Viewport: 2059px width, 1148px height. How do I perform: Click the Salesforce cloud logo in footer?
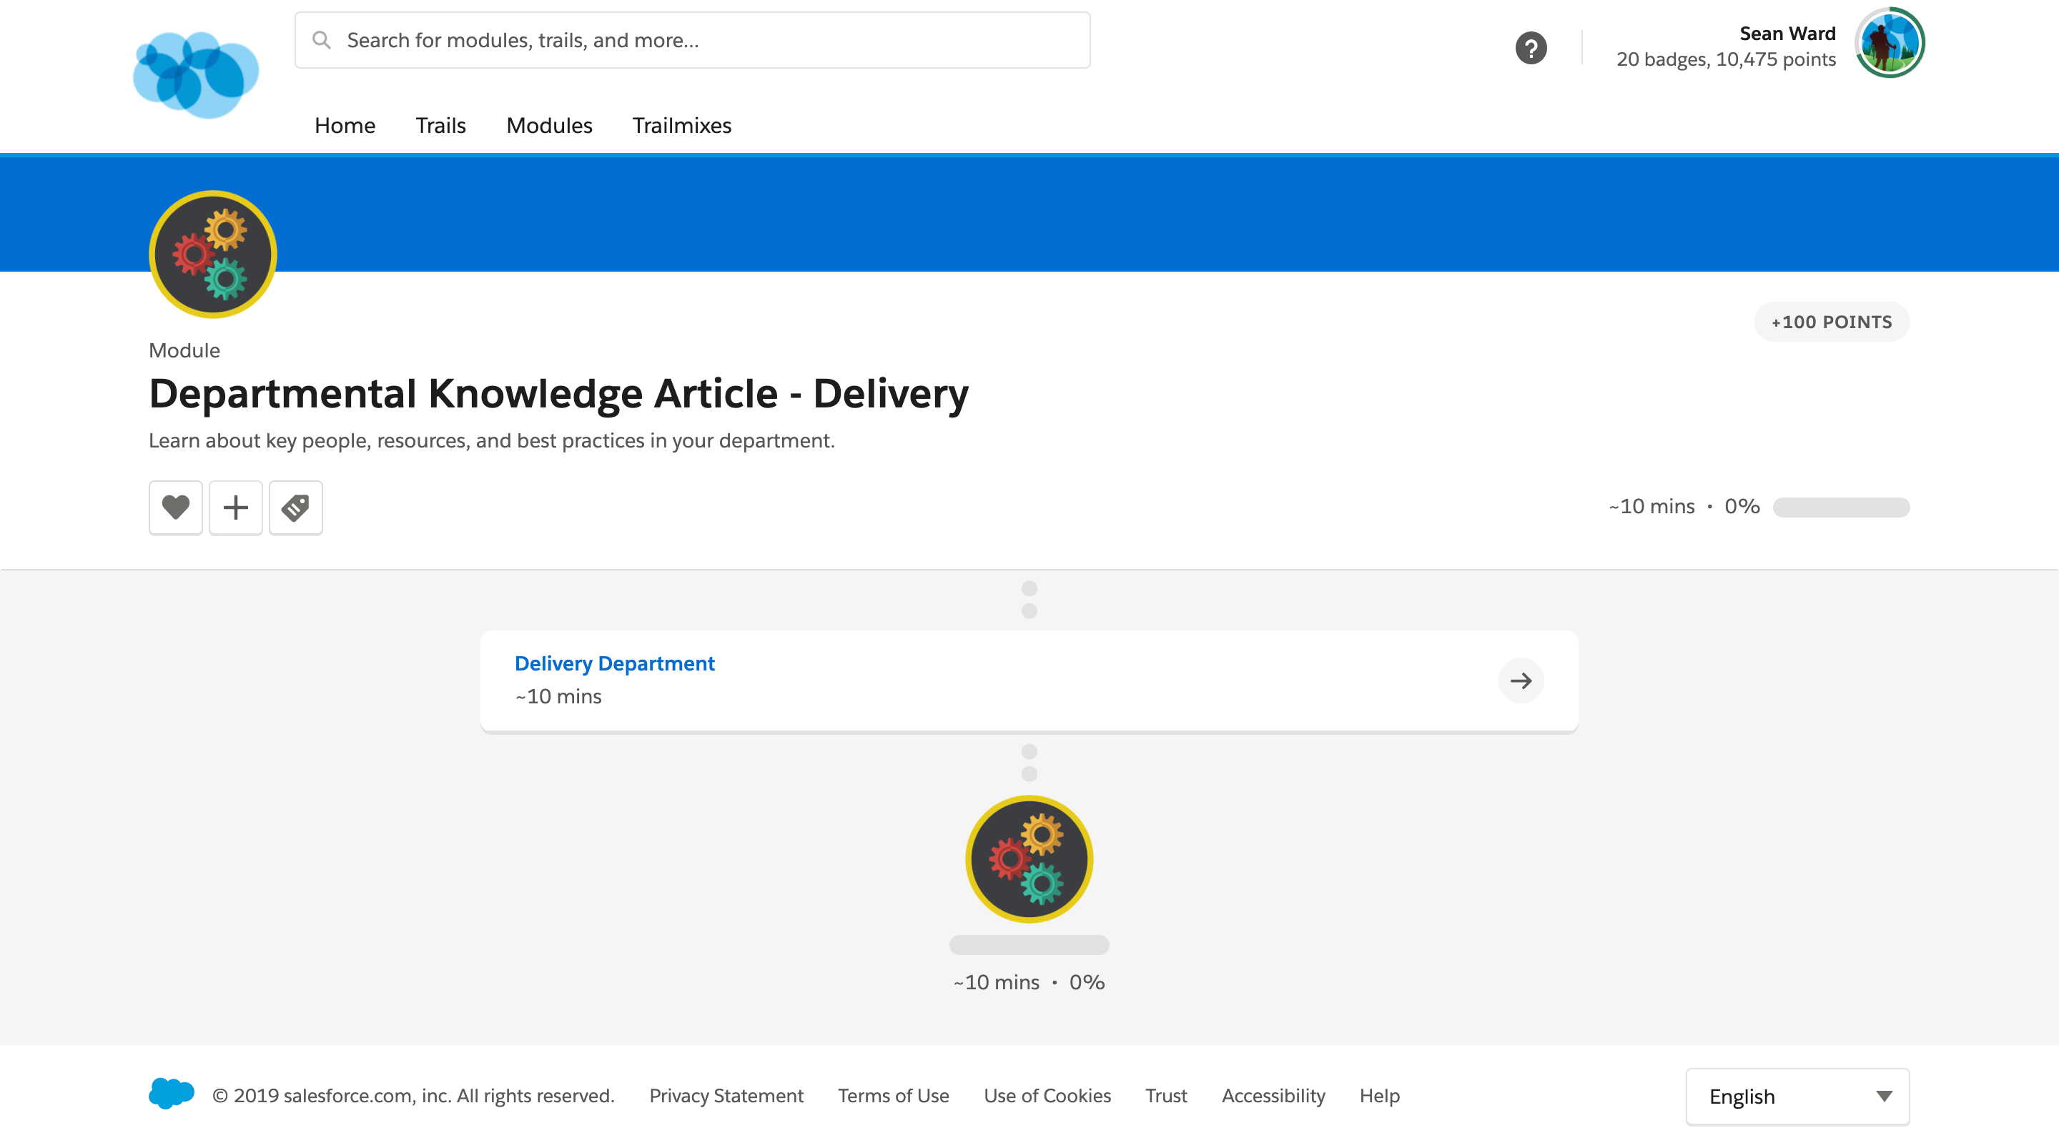coord(171,1093)
